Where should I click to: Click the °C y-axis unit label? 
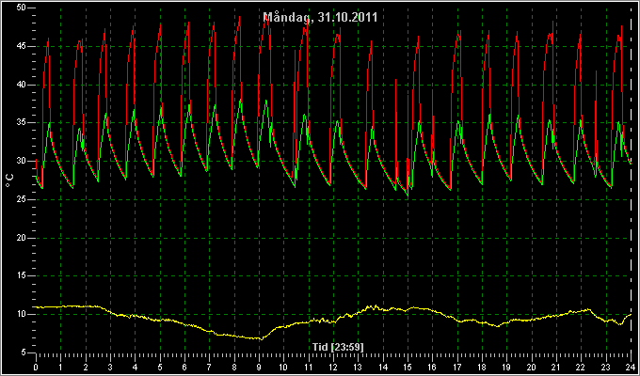point(9,180)
